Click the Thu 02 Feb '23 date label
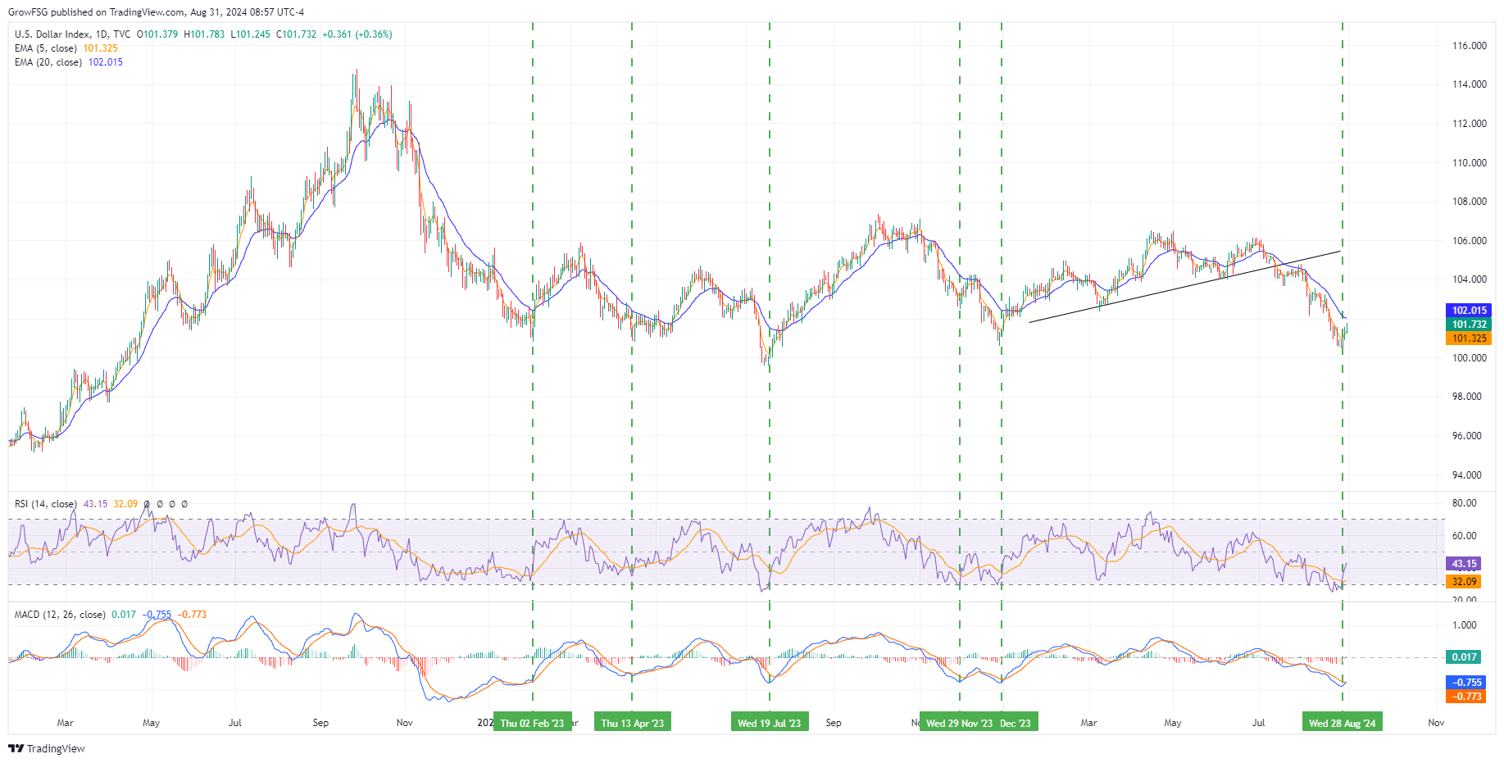This screenshot has width=1504, height=763. (532, 723)
